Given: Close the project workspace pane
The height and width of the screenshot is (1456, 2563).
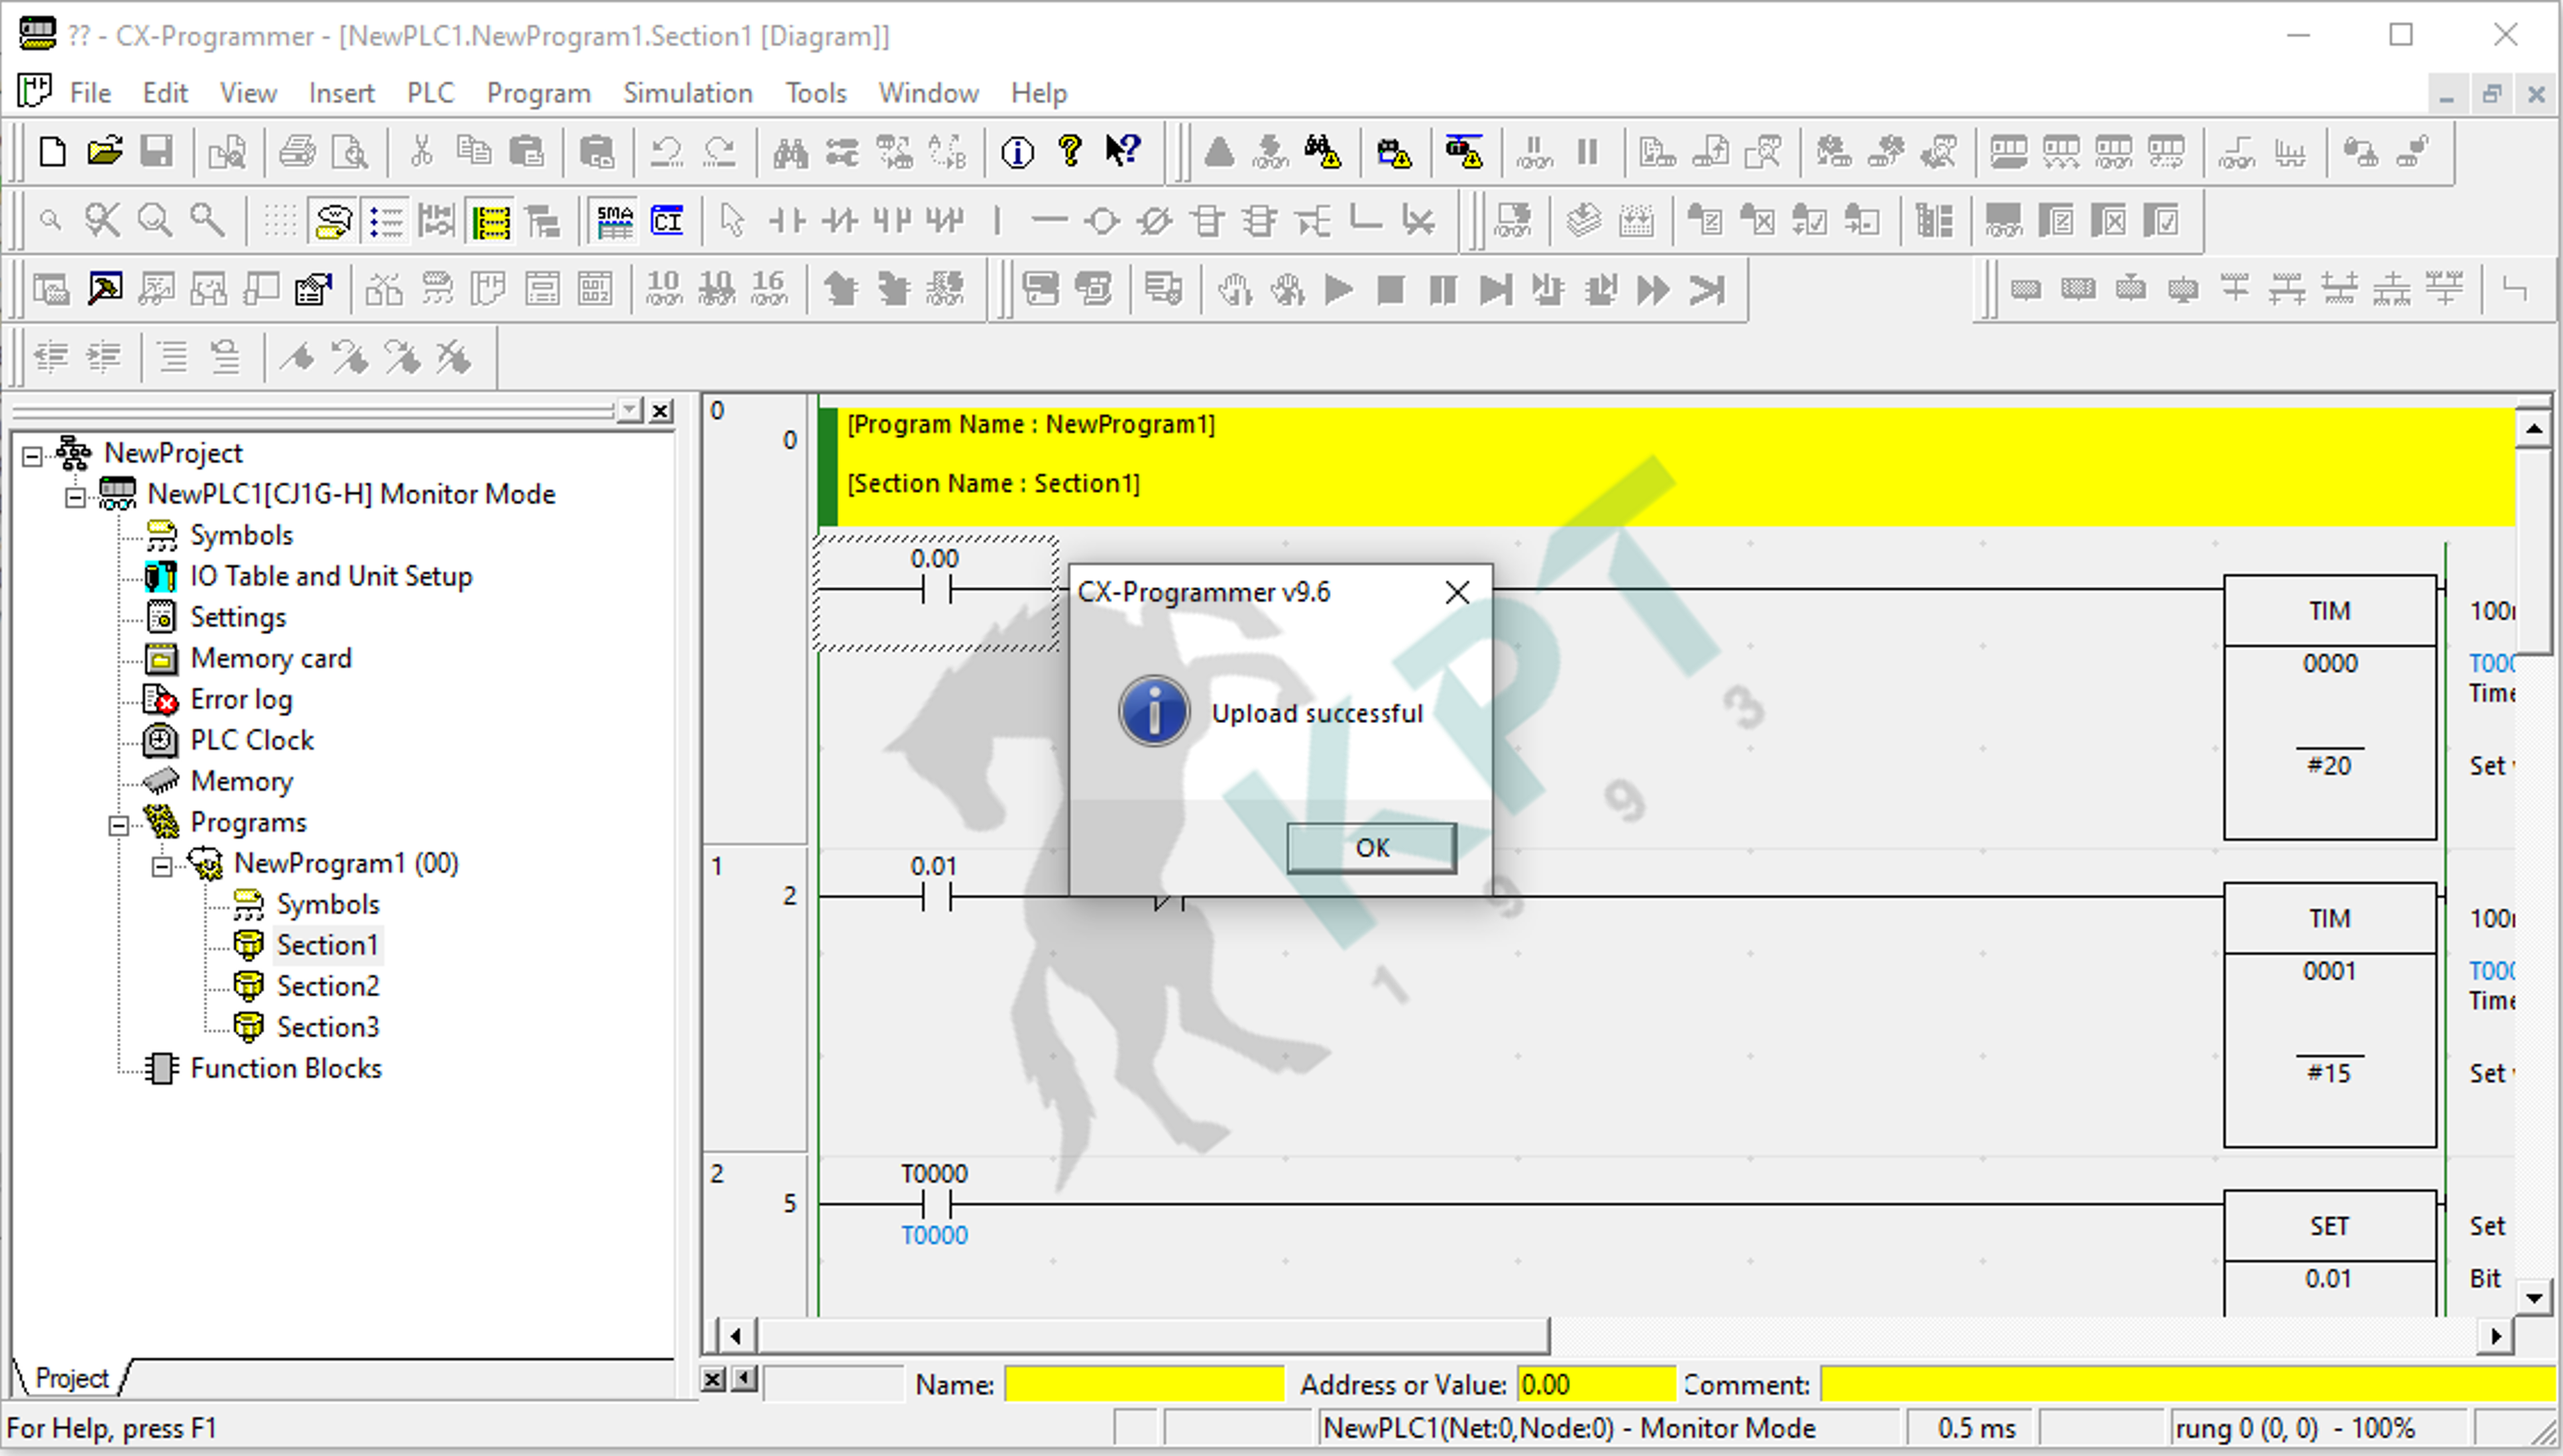Looking at the screenshot, I should [x=661, y=411].
